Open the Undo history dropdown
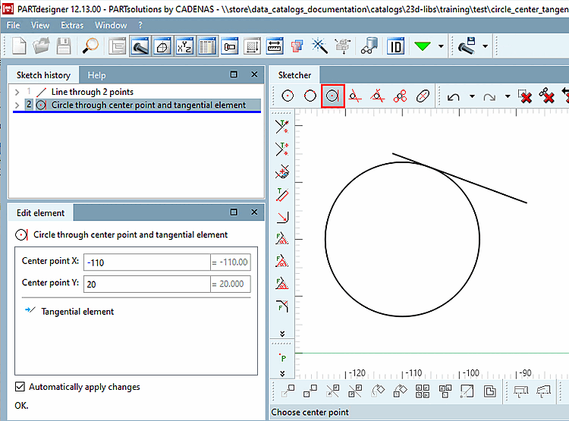 pos(472,96)
